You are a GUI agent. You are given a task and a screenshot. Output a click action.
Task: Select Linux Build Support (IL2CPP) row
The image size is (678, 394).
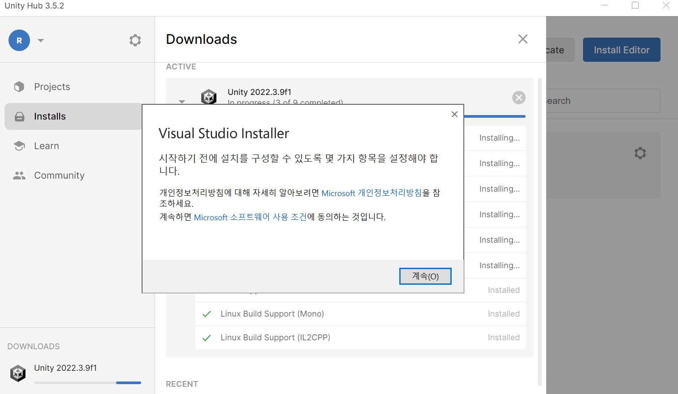click(x=360, y=338)
